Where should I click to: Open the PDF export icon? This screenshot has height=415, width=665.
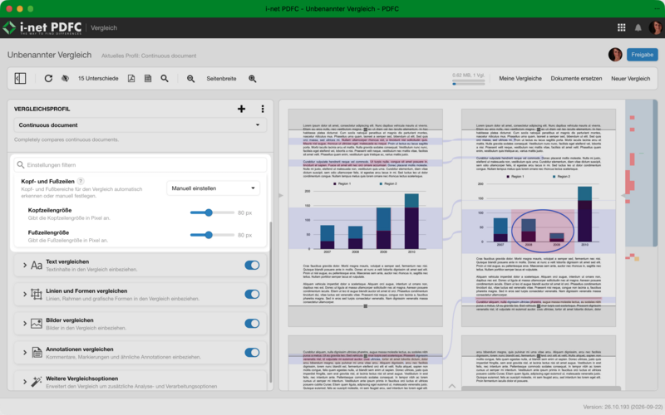pyautogui.click(x=131, y=78)
